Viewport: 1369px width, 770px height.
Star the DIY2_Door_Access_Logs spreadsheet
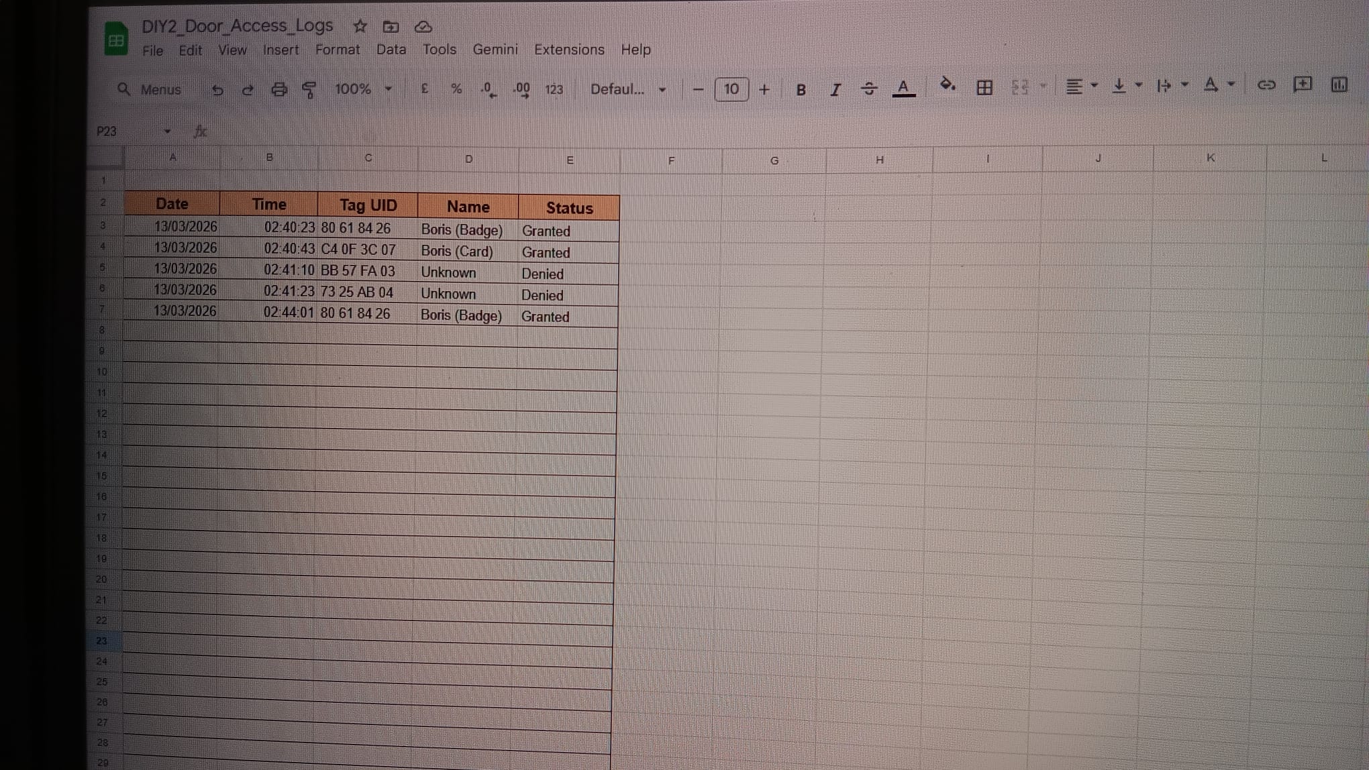(x=360, y=26)
